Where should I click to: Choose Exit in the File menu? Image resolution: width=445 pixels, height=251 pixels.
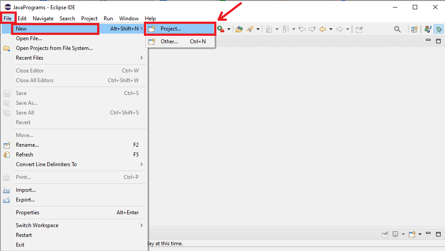coord(74,245)
